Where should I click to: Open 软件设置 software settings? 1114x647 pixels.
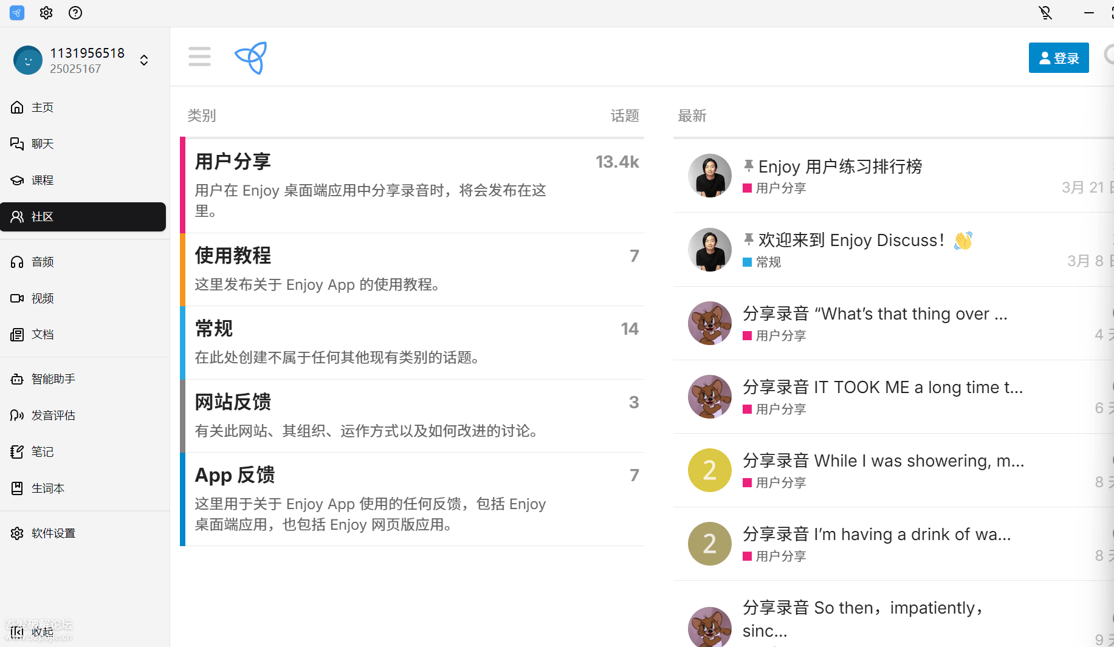(x=53, y=533)
